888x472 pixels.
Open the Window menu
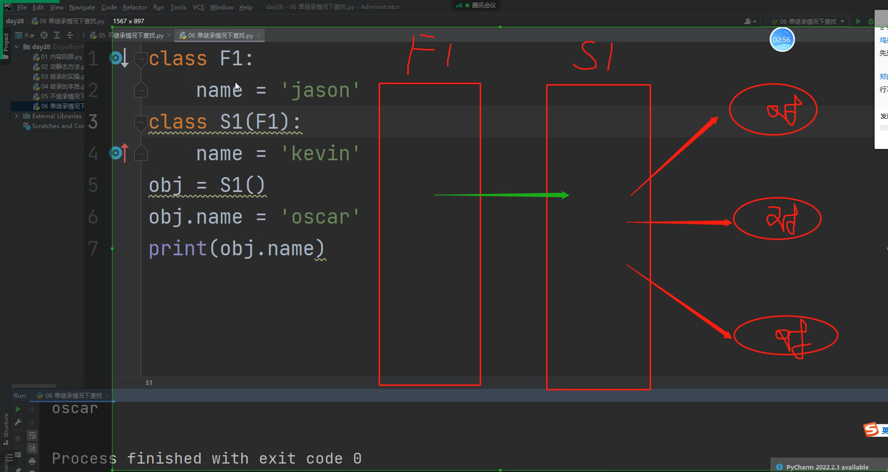(x=222, y=7)
